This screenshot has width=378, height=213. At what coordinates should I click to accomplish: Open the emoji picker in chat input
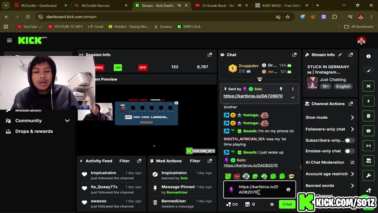289,190
